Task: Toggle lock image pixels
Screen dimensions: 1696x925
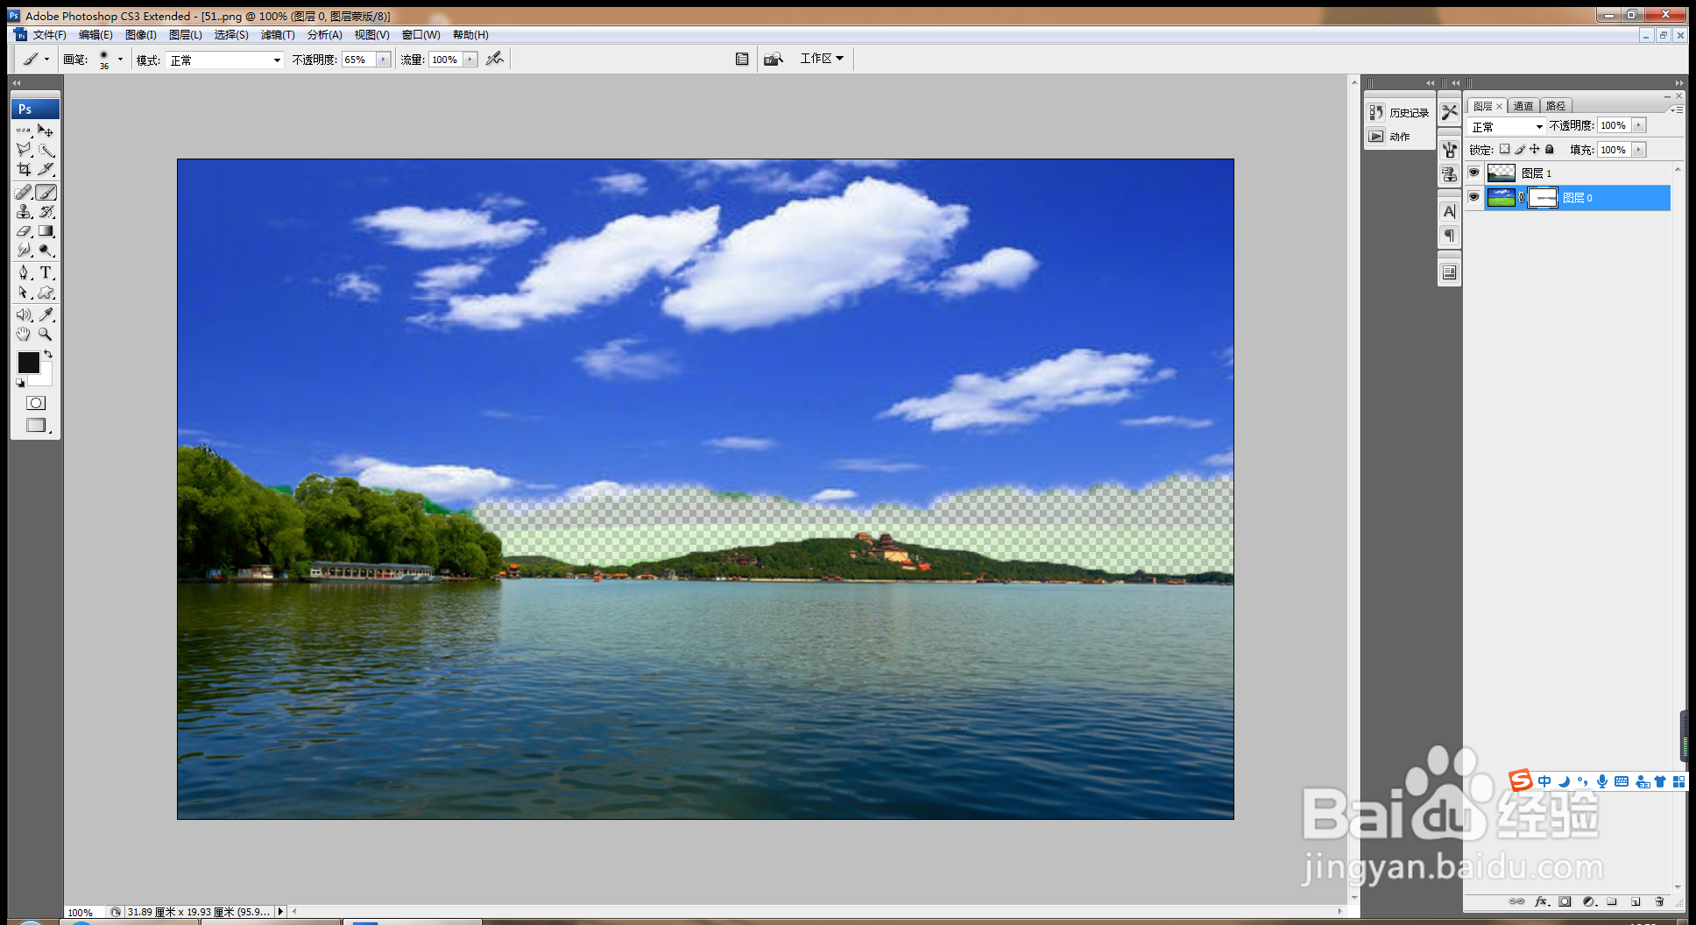Action: tap(1520, 149)
